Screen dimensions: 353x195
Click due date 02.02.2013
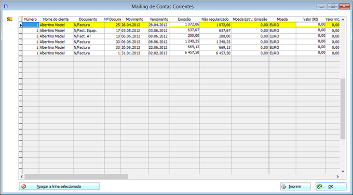158,53
